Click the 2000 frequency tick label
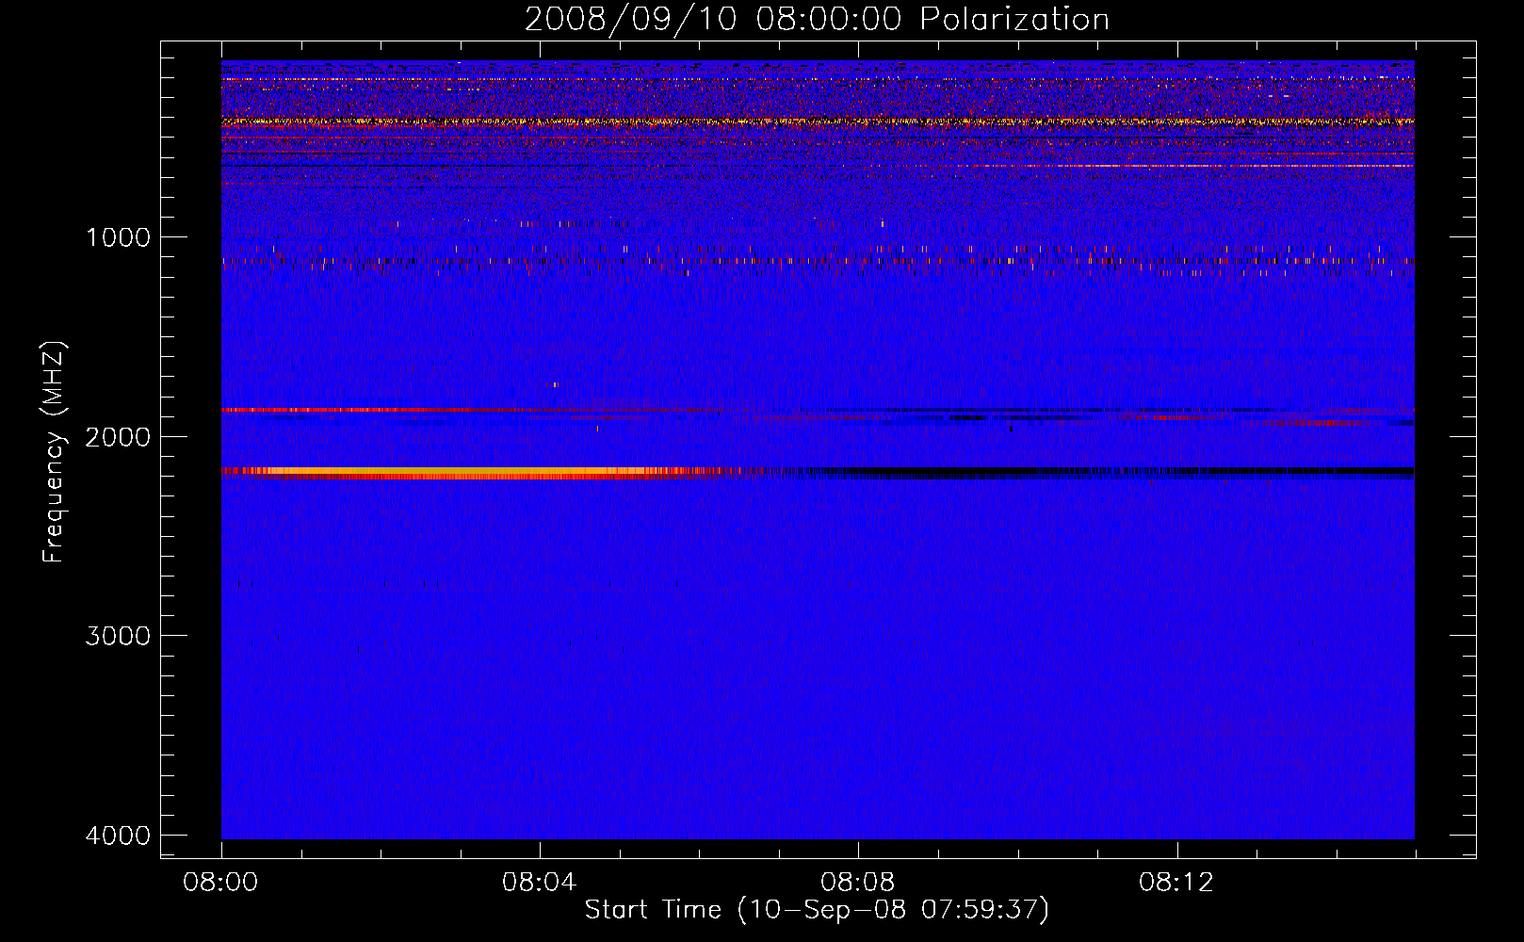The image size is (1524, 942). [x=119, y=437]
